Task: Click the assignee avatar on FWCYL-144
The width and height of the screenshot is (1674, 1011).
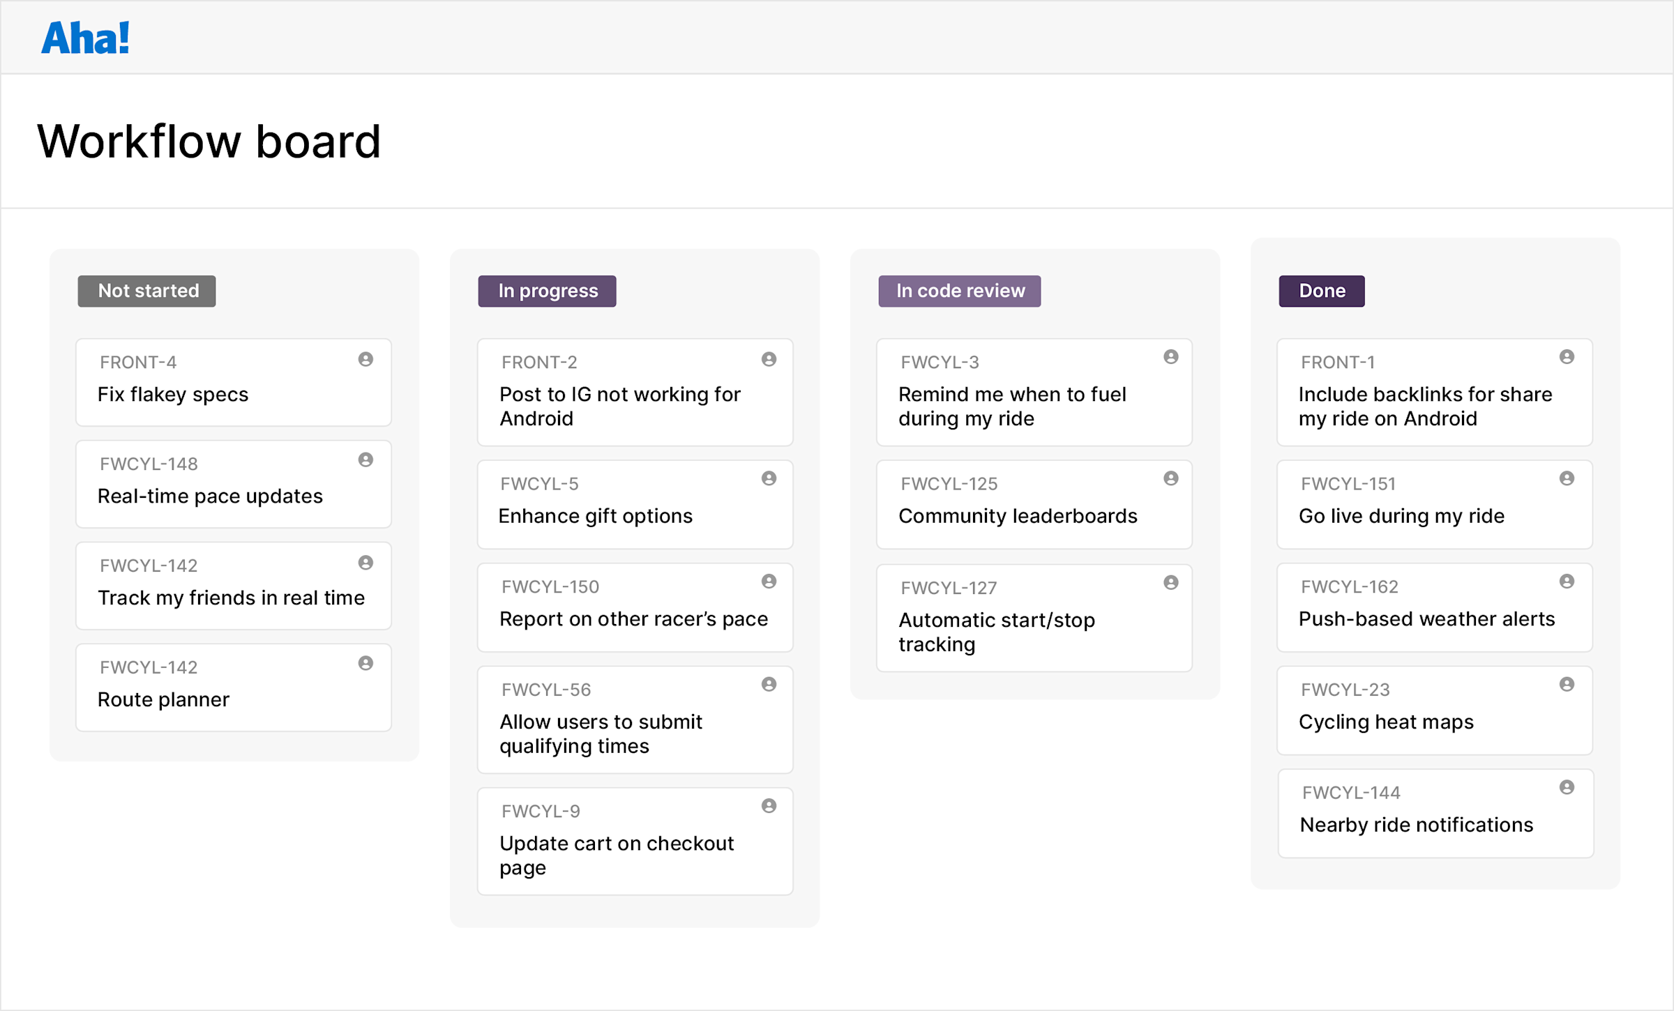Action: point(1567,789)
